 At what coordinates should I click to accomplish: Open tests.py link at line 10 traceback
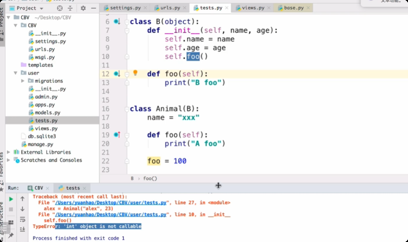point(110,215)
